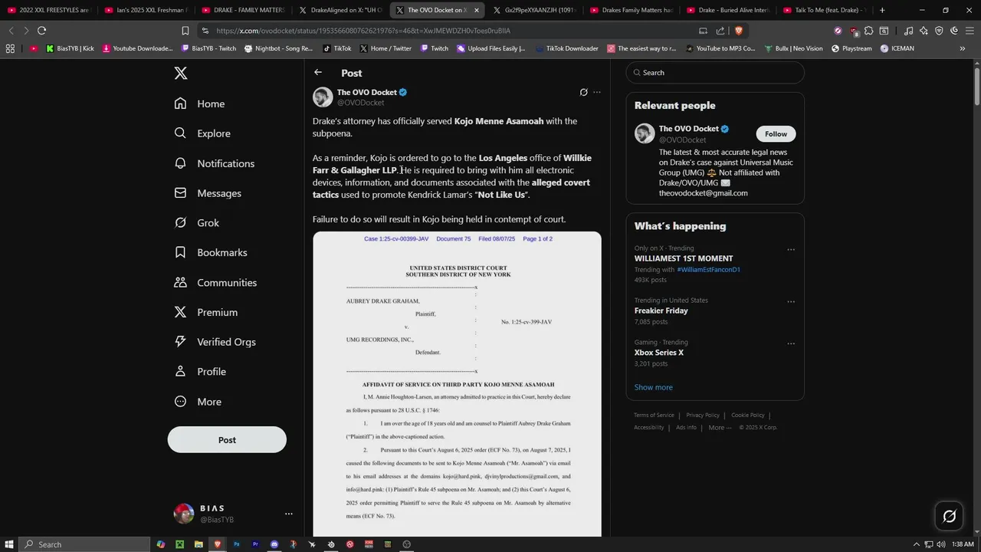Click the X logo in the sidebar
This screenshot has width=981, height=552.
click(180, 74)
